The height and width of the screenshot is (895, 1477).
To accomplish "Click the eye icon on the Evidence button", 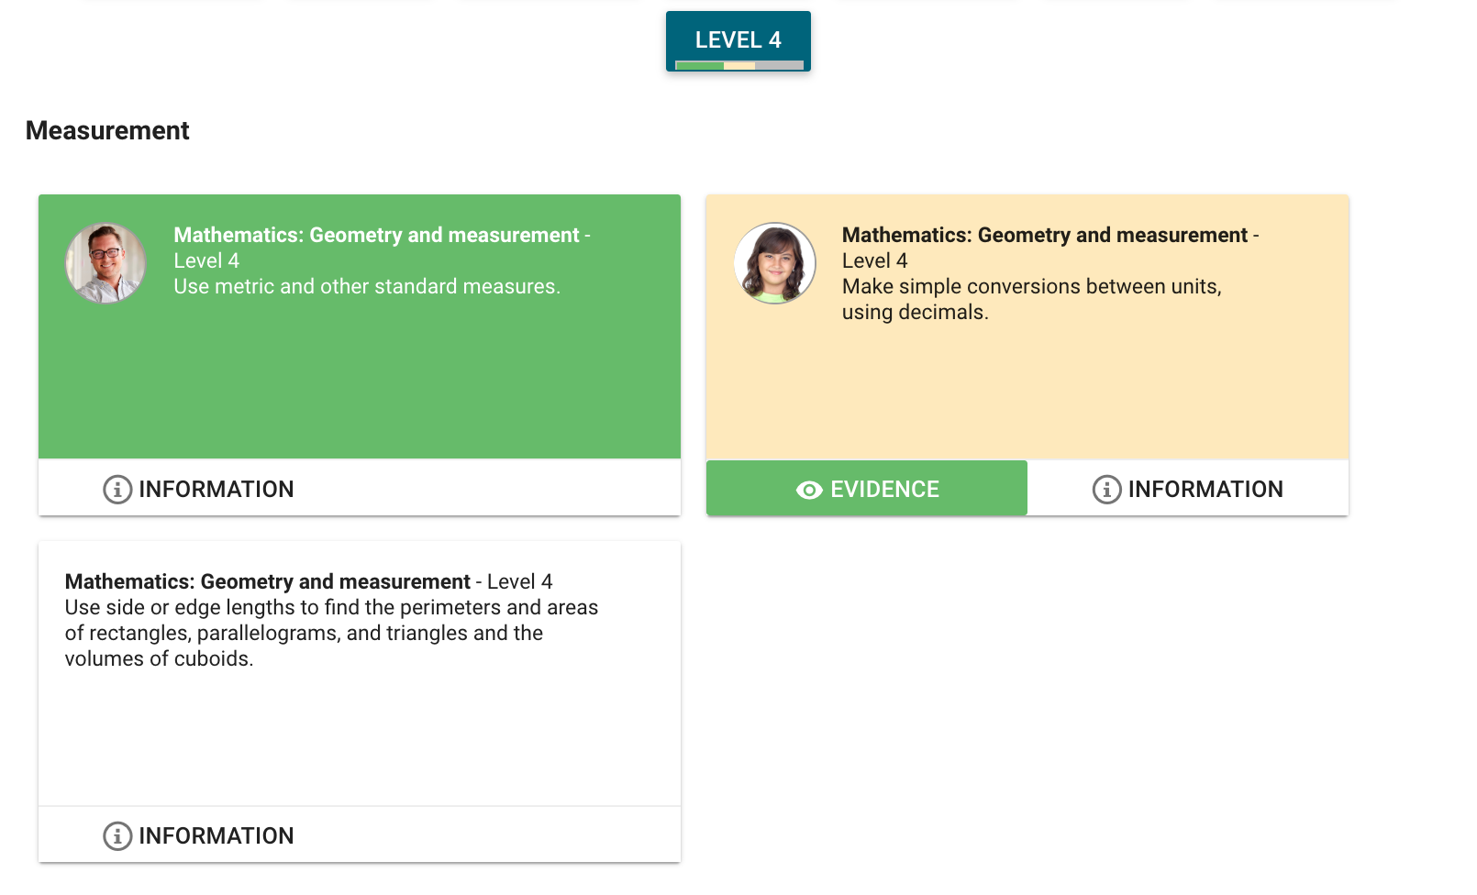I will tap(808, 490).
